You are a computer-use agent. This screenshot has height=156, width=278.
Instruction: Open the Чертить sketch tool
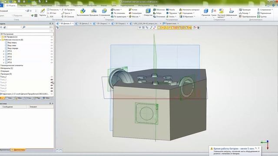[x=43, y=13]
